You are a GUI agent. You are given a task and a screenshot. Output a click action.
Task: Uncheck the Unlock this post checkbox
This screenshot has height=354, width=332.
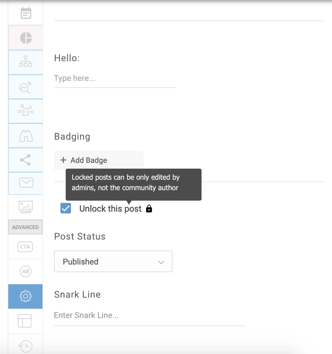[66, 209]
